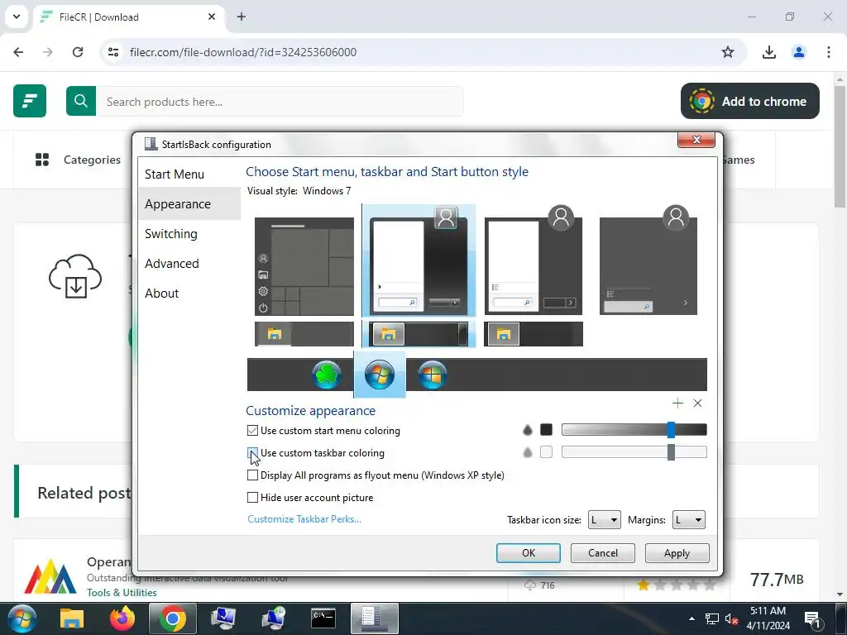
Task: View site information icon in address bar
Action: (x=113, y=52)
